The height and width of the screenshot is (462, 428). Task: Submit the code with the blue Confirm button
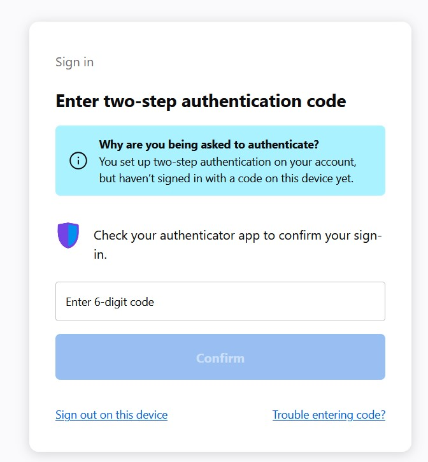click(x=220, y=357)
